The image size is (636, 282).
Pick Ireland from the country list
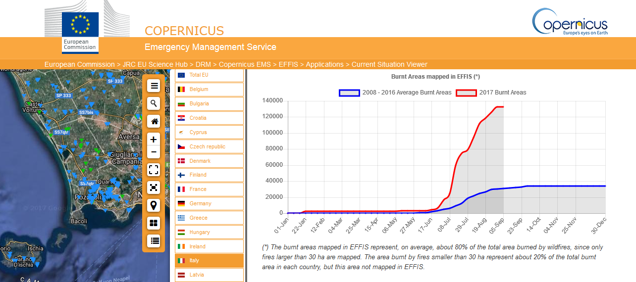(x=209, y=246)
